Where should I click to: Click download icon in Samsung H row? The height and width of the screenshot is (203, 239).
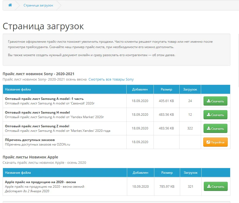coord(208,115)
